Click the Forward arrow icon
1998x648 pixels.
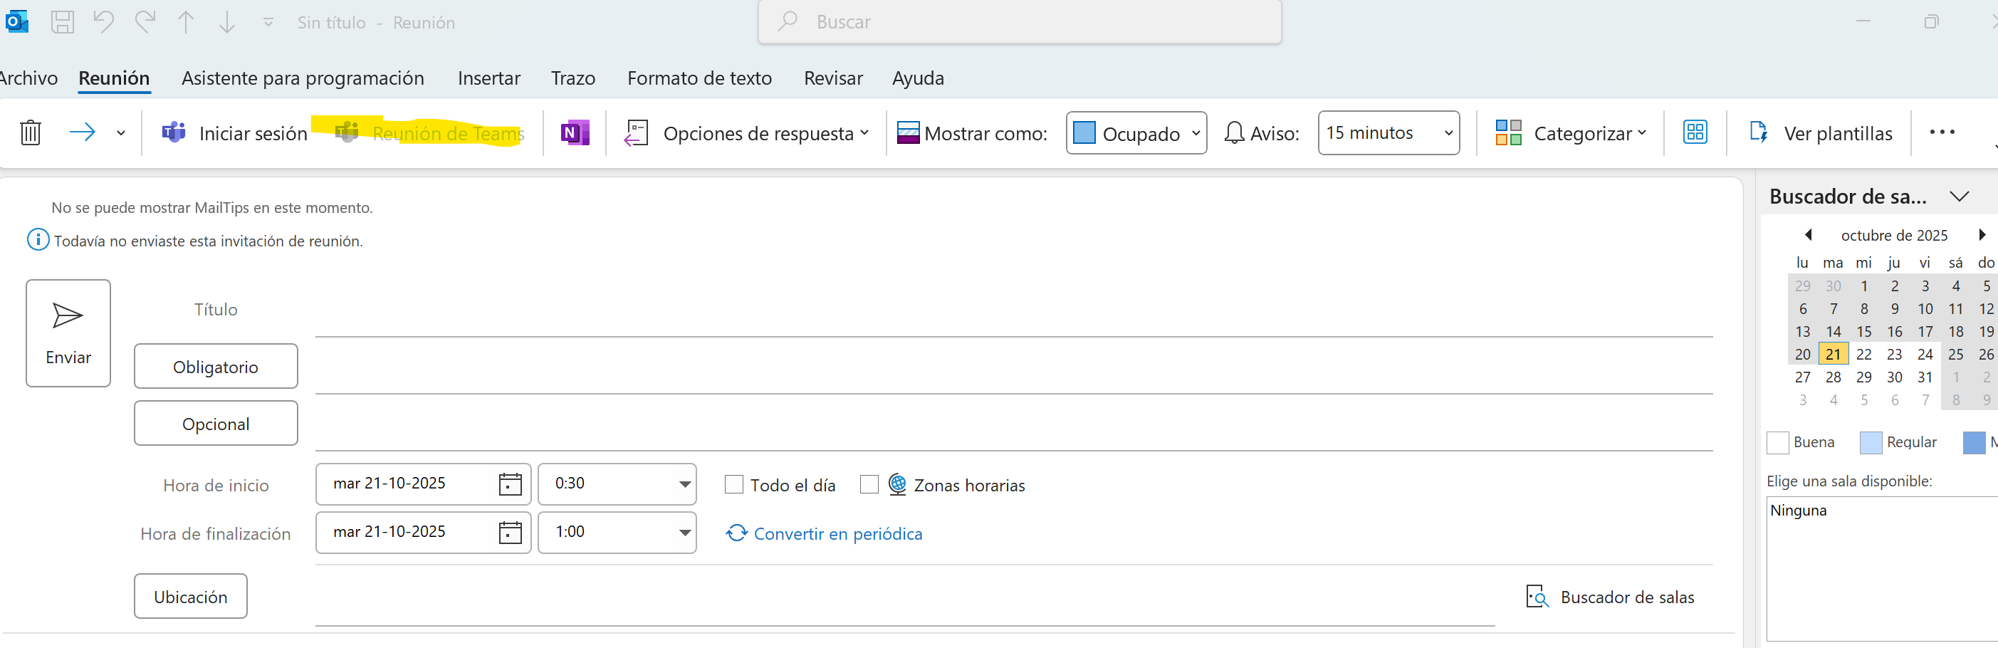coord(82,132)
